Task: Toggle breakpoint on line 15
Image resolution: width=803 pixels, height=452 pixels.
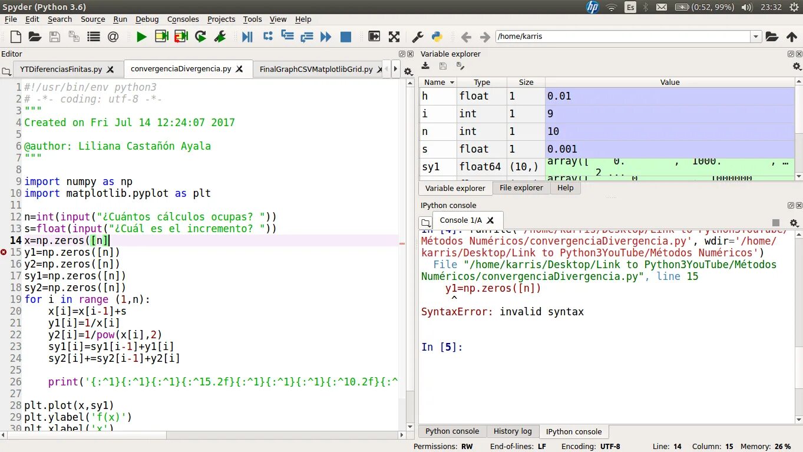Action: 4,252
